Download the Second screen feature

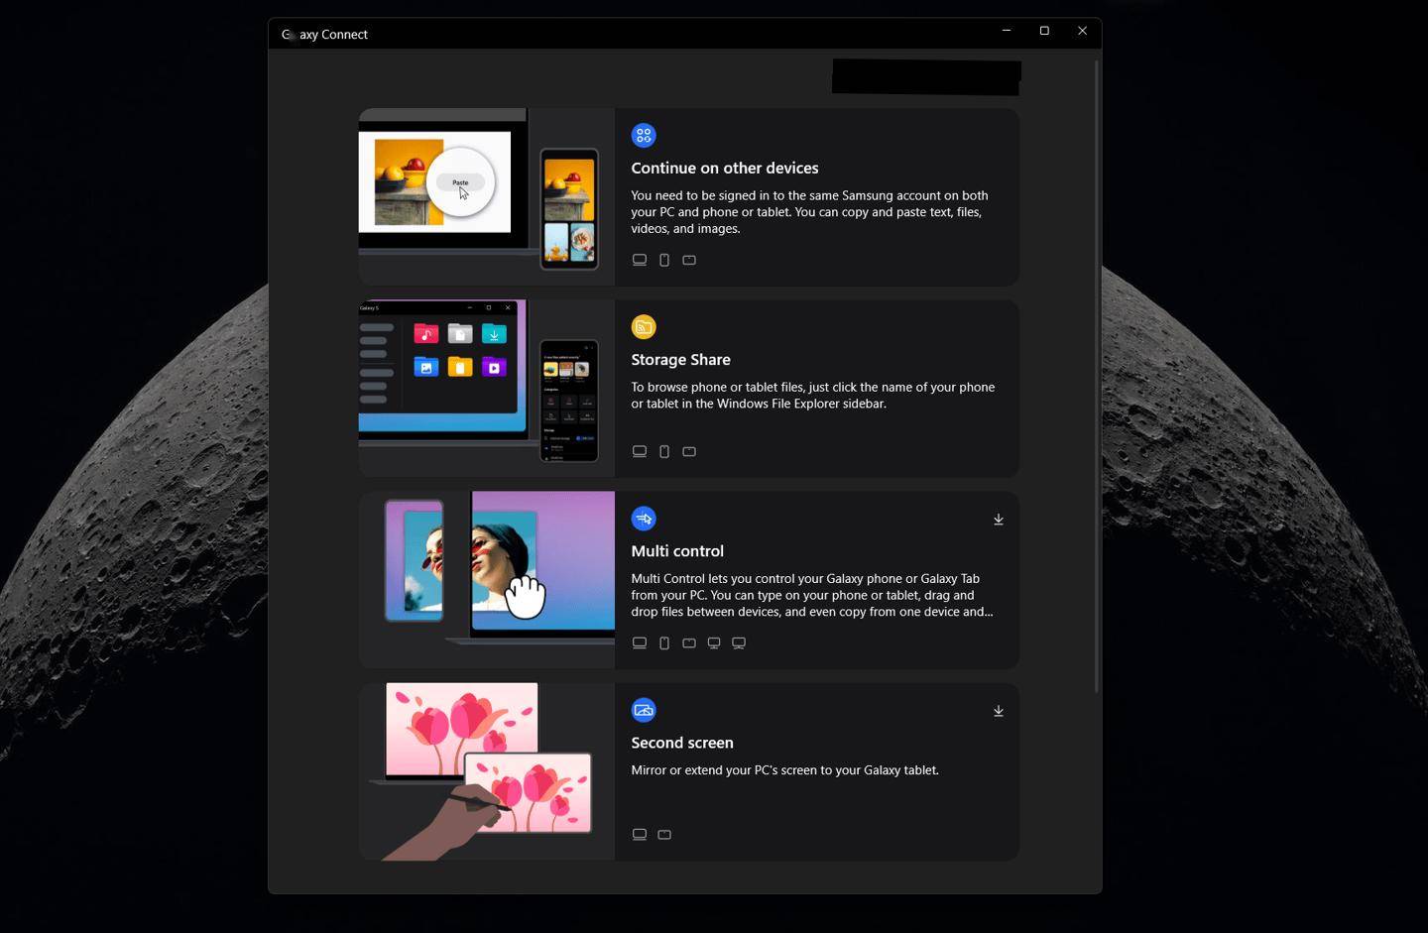[x=999, y=711]
